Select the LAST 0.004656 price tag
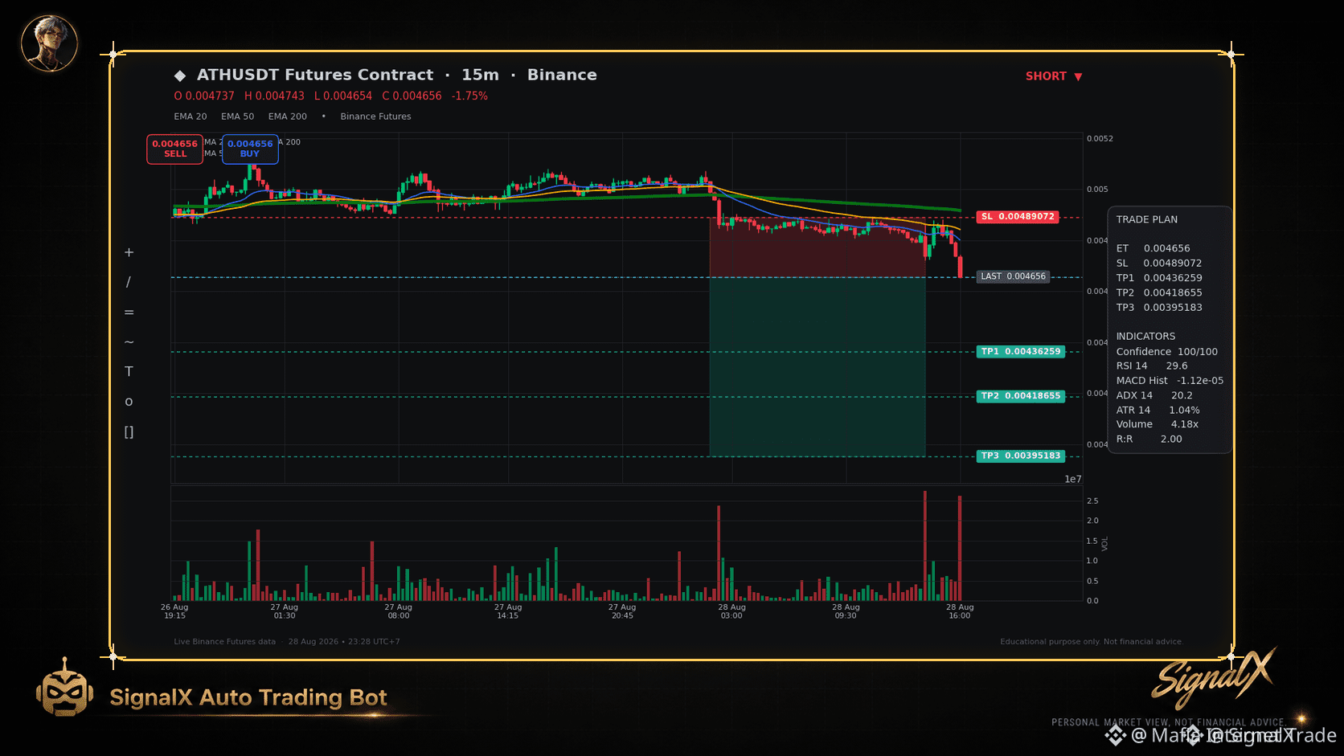Image resolution: width=1344 pixels, height=756 pixels. [x=1013, y=276]
